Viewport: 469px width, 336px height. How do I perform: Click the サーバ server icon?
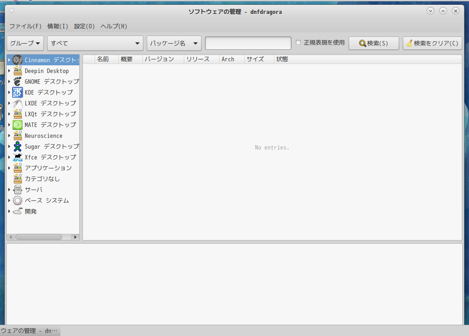tap(18, 190)
